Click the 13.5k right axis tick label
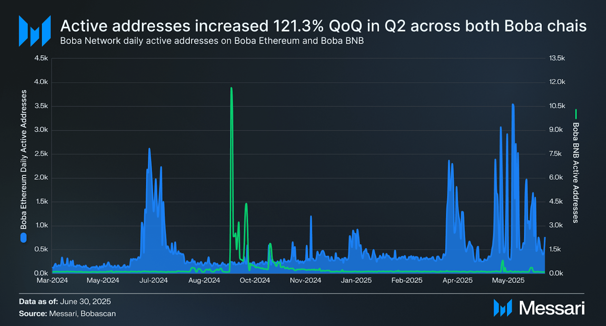606x326 pixels. 557,58
